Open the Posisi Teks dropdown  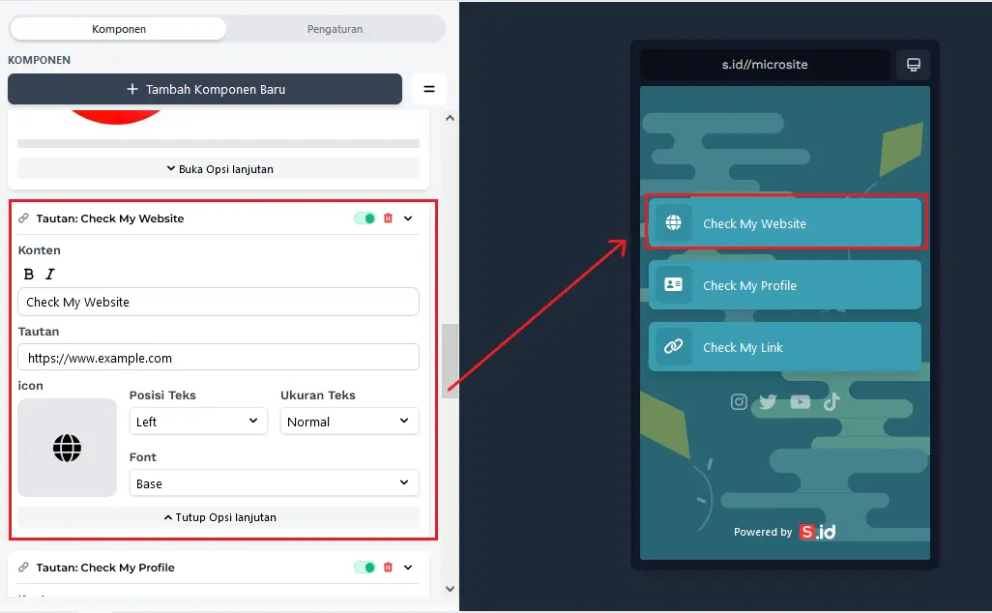198,422
